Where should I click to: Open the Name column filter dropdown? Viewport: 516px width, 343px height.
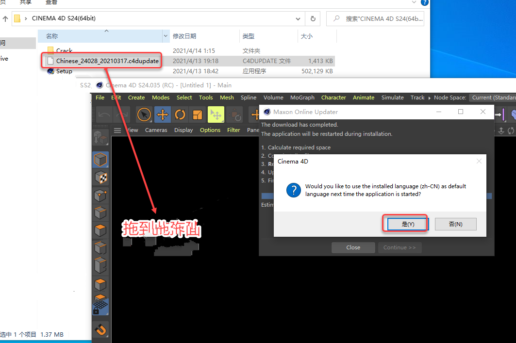[166, 36]
